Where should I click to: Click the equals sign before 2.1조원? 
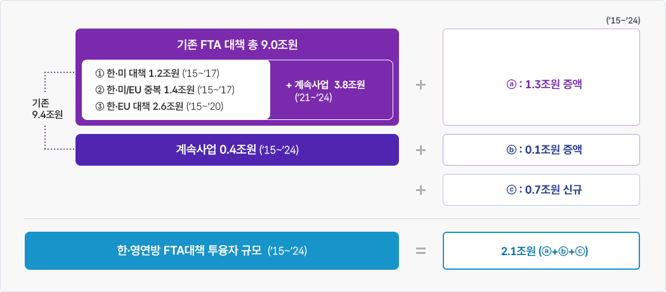[420, 251]
